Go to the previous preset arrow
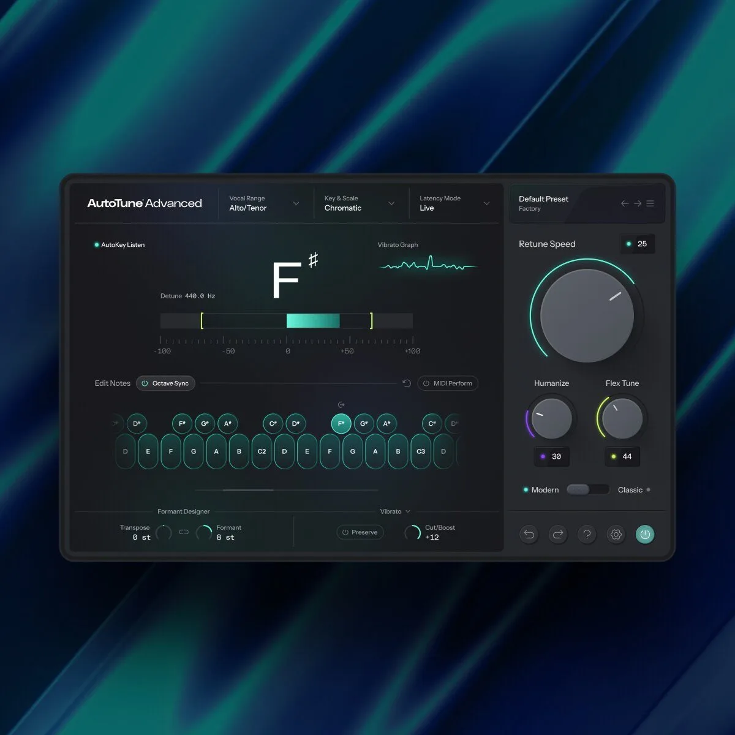Viewport: 735px width, 735px height. [x=625, y=203]
